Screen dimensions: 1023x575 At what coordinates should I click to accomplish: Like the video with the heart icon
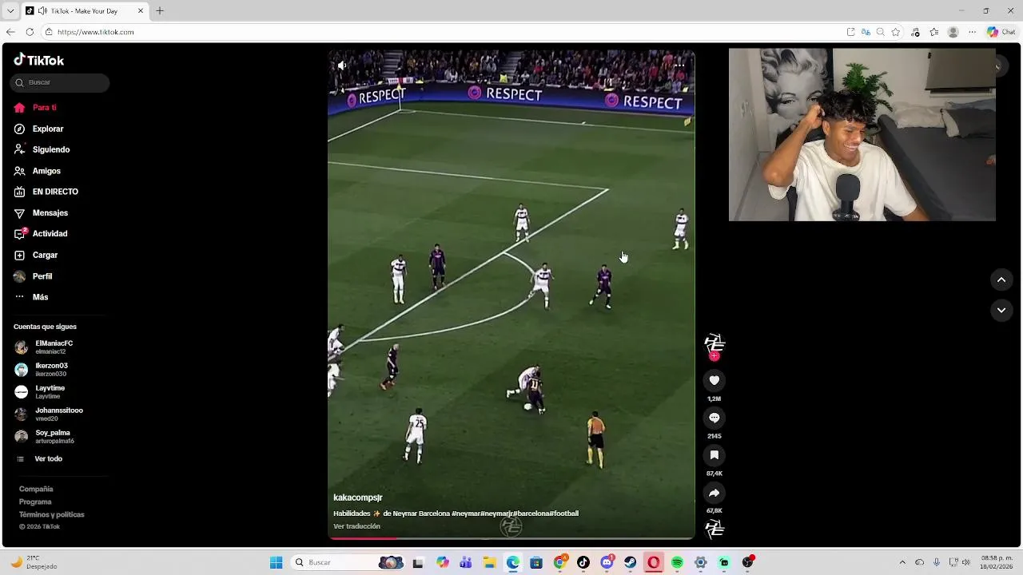click(715, 380)
